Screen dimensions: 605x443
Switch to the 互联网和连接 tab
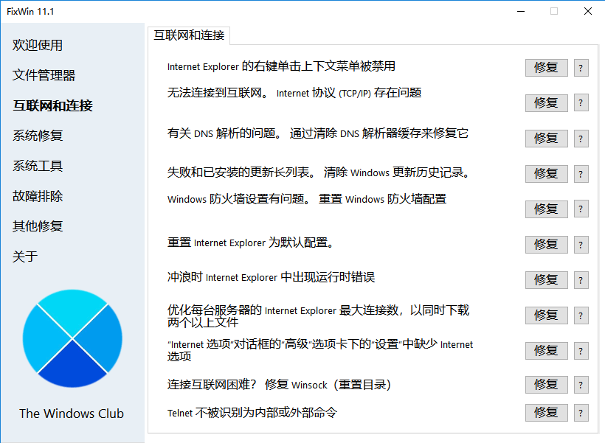189,35
